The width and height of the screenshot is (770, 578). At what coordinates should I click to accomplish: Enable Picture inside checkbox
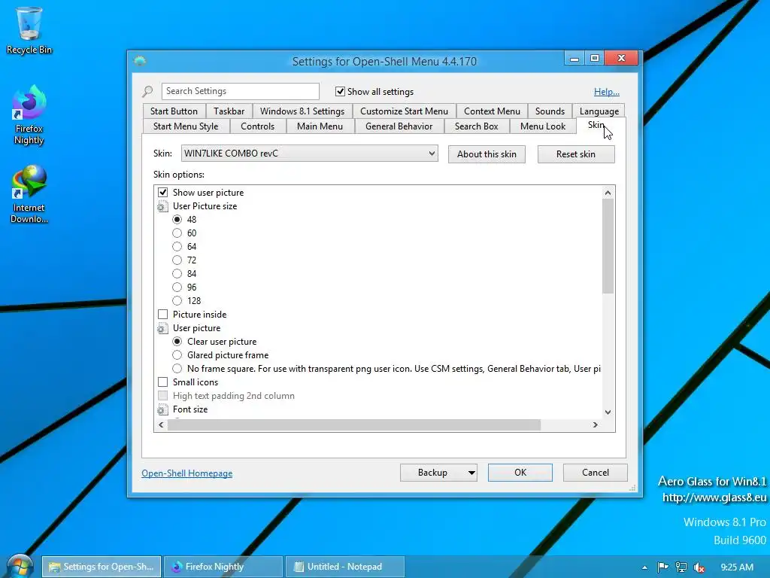point(162,314)
